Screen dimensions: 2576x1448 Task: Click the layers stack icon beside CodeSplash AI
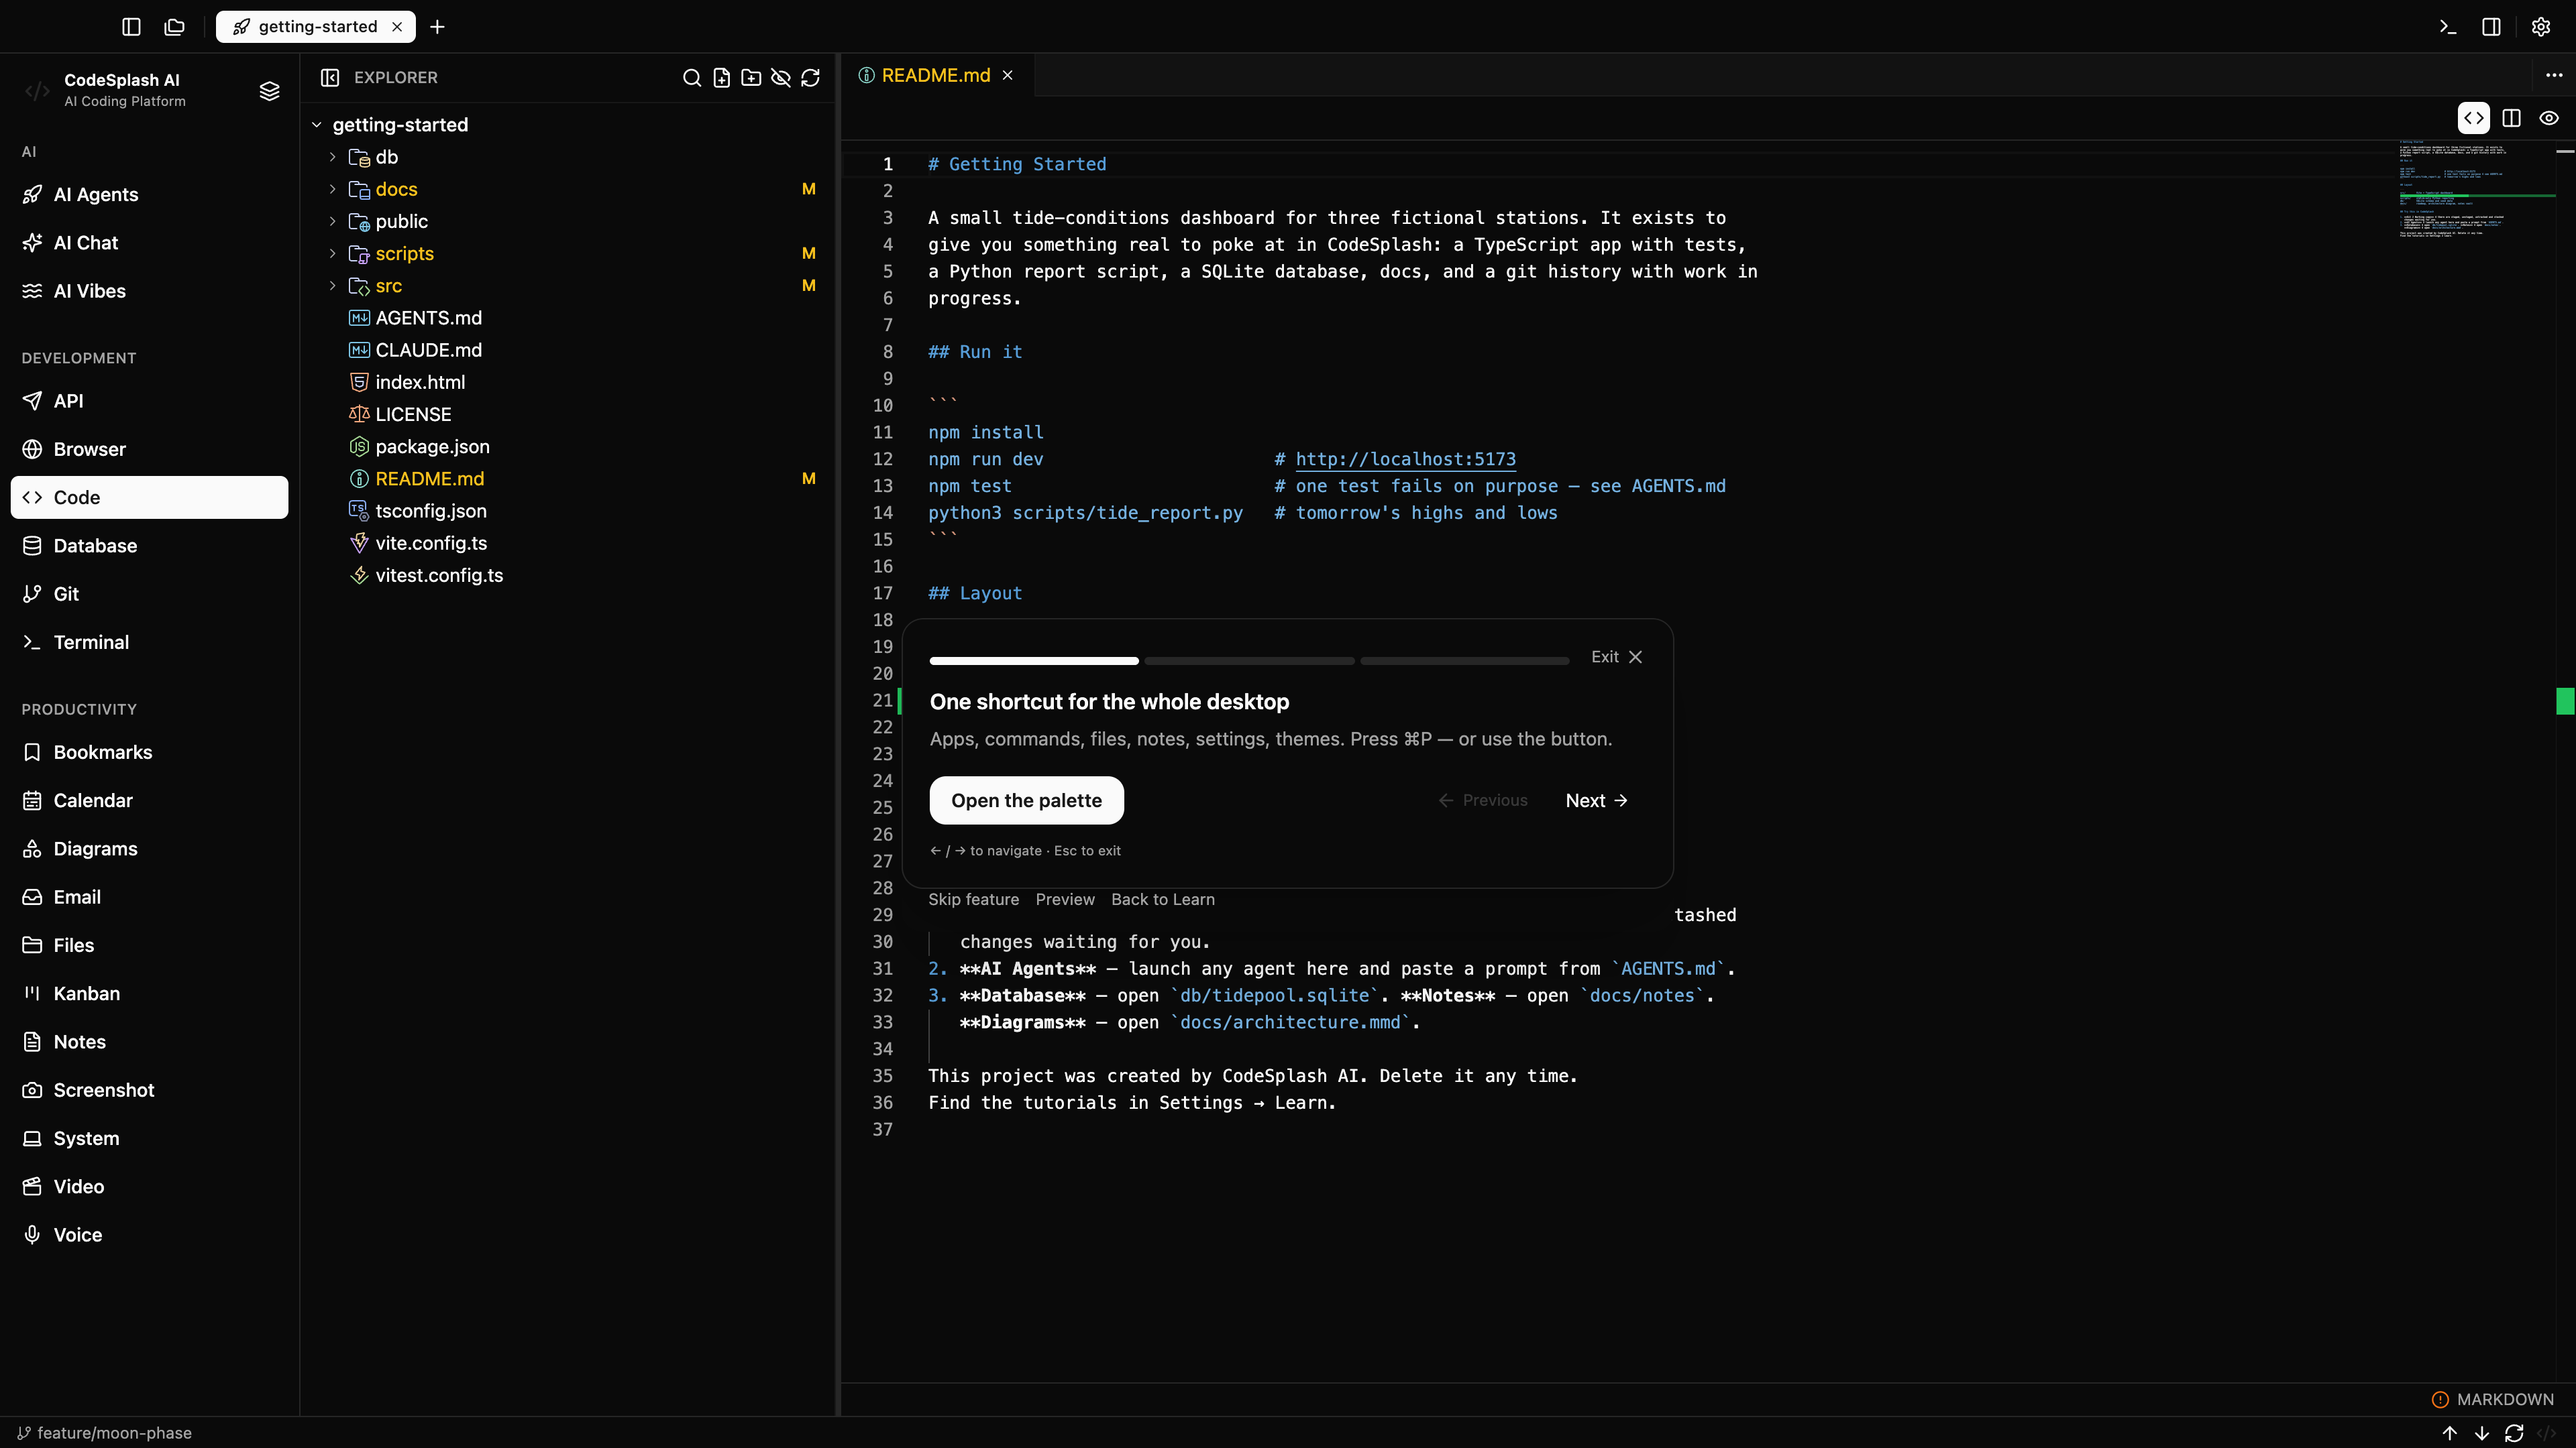(x=269, y=91)
